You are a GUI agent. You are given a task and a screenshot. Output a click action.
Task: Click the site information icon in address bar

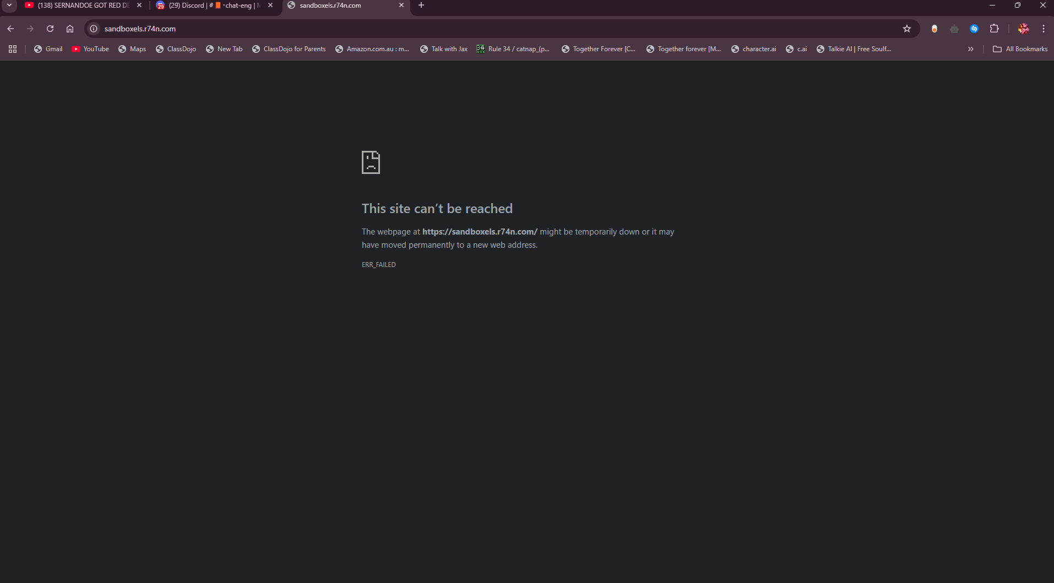tap(93, 29)
